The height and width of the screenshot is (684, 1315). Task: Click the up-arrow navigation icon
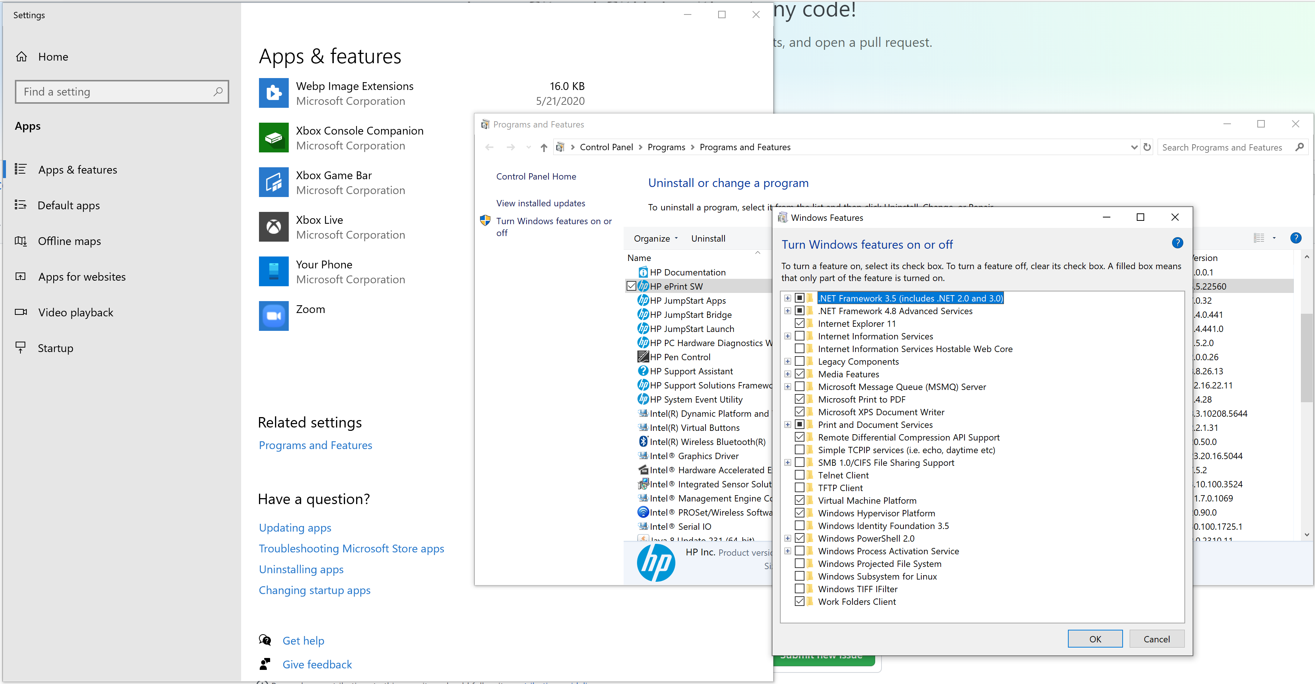pos(544,148)
